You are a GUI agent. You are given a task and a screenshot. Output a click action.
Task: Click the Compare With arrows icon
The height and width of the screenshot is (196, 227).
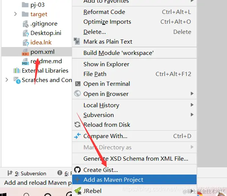click(x=77, y=136)
